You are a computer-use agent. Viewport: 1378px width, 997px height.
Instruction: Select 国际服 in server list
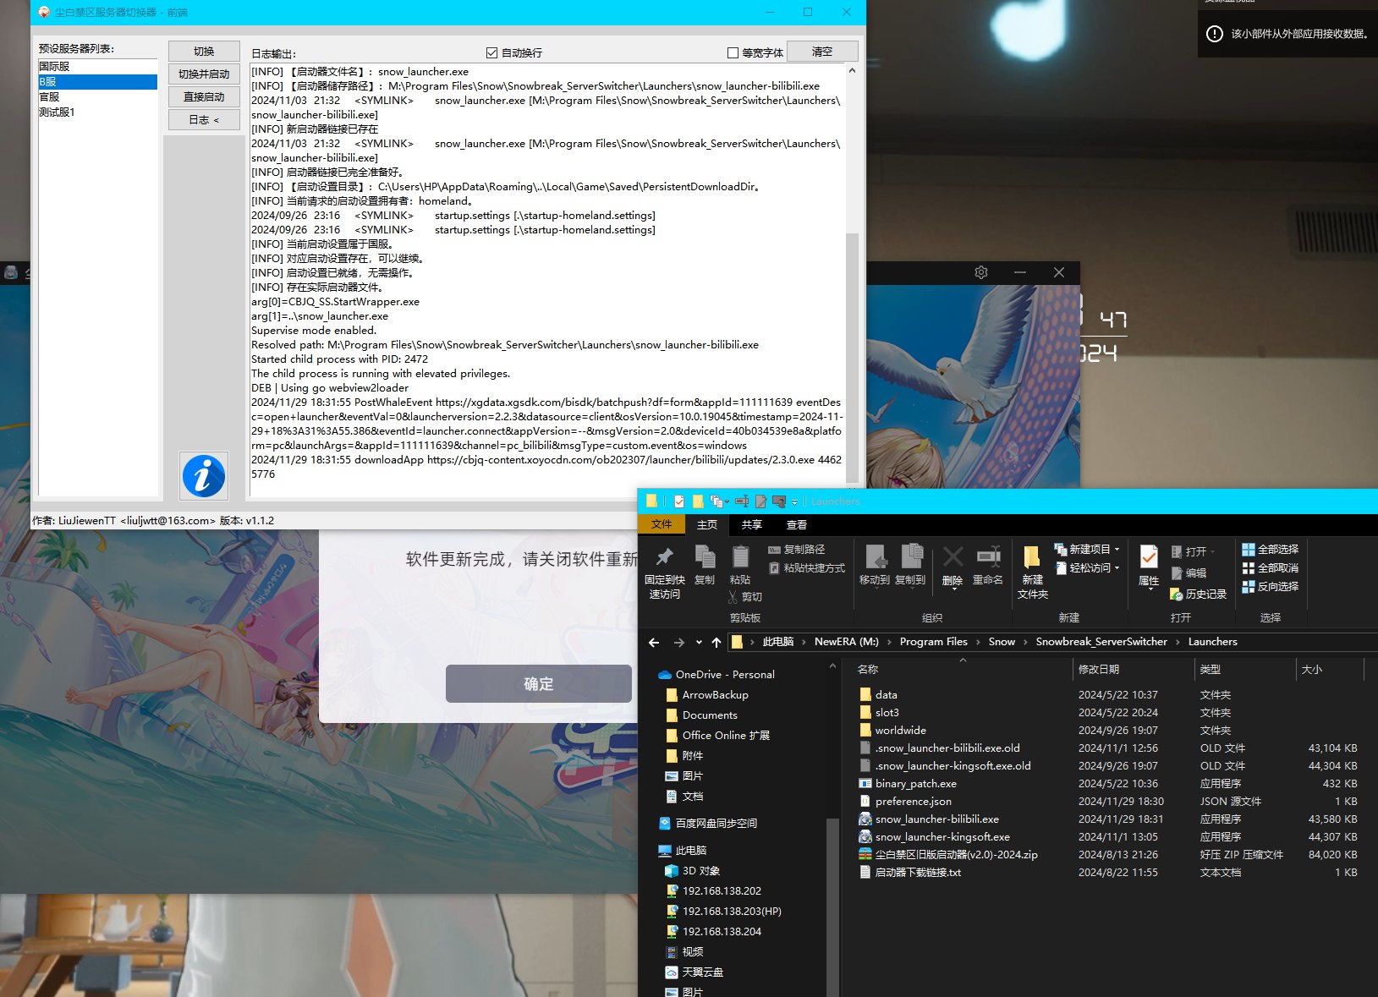(x=97, y=66)
